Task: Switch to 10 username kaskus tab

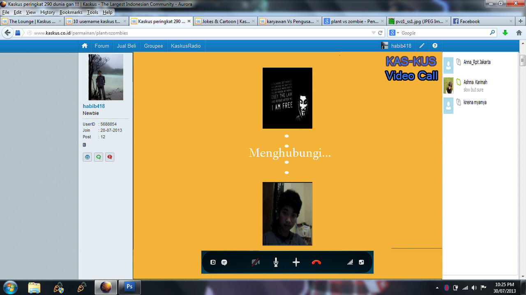Action: [97, 21]
